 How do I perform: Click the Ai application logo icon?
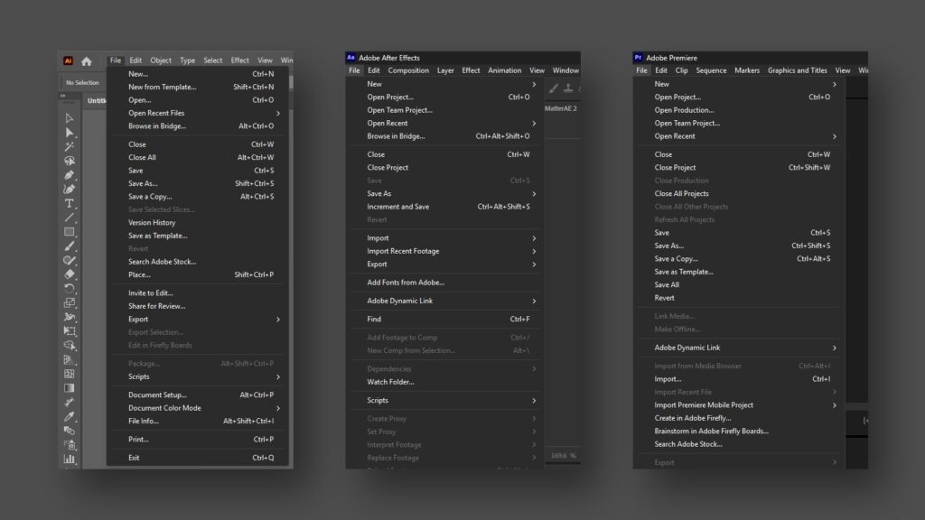click(x=68, y=60)
